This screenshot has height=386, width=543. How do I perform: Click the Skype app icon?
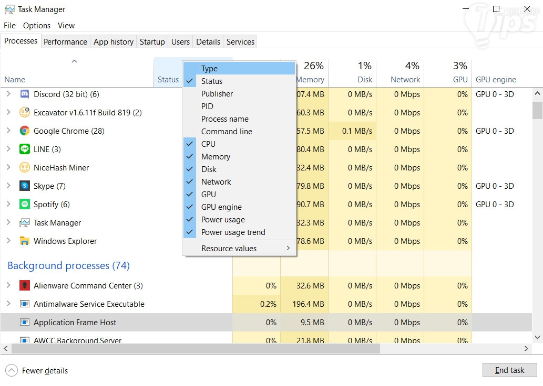pyautogui.click(x=25, y=186)
